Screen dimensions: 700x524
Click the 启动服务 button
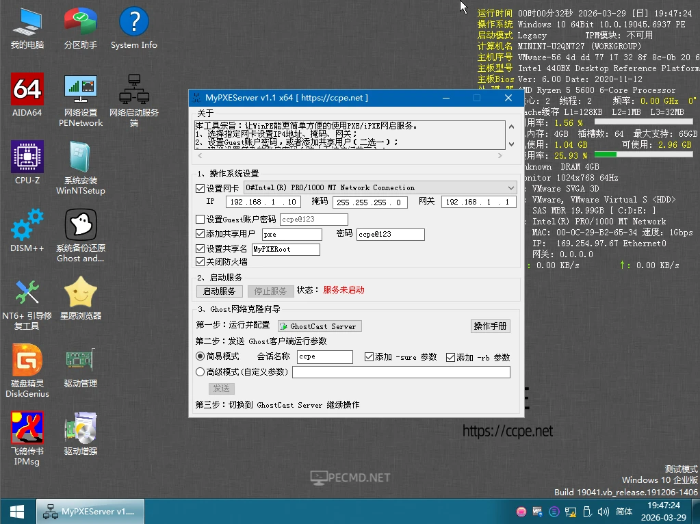218,291
